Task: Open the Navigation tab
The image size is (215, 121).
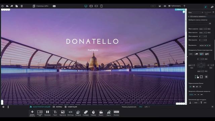Action: coord(71,107)
